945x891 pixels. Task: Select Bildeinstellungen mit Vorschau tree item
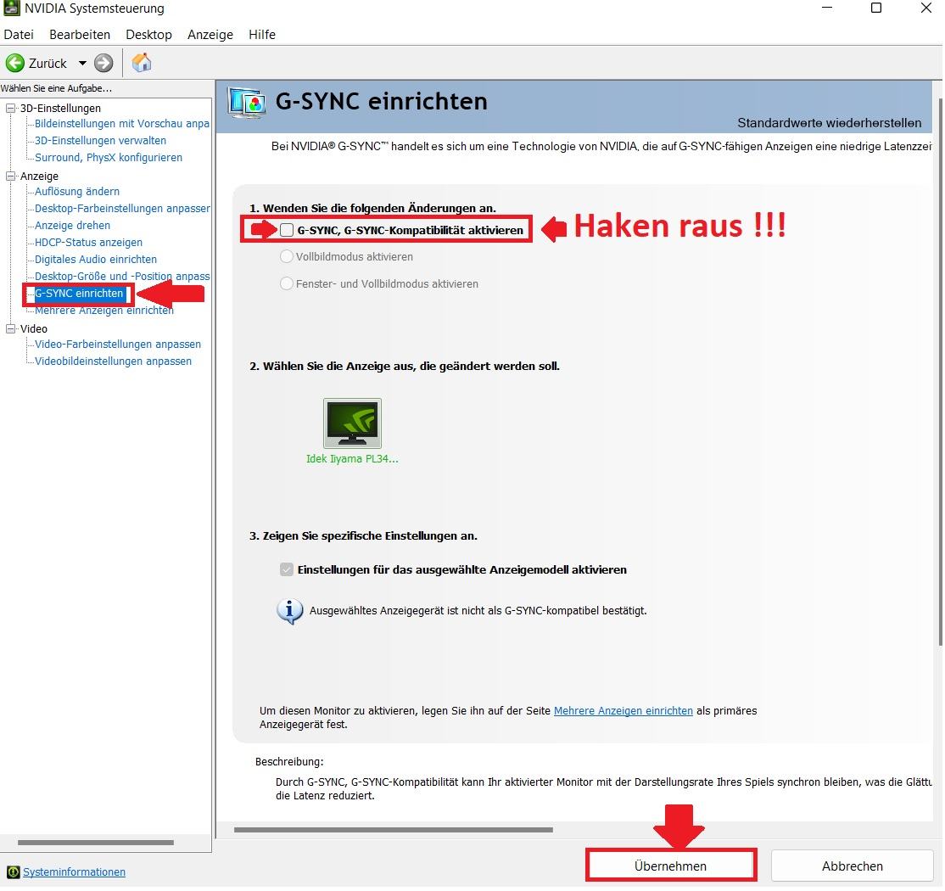pos(122,124)
